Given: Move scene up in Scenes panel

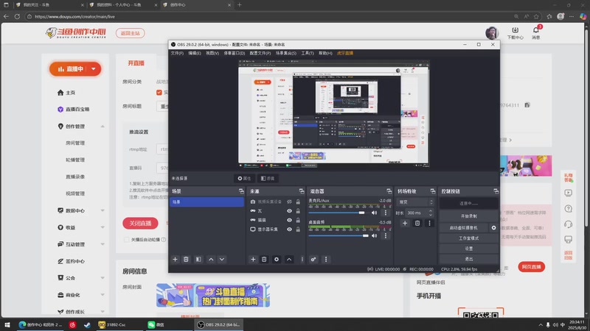Looking at the screenshot, I should pyautogui.click(x=211, y=260).
